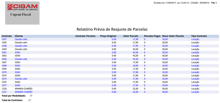The height and width of the screenshot is (103, 220).
Task: Click the Cliente column header
Action: (19, 36)
